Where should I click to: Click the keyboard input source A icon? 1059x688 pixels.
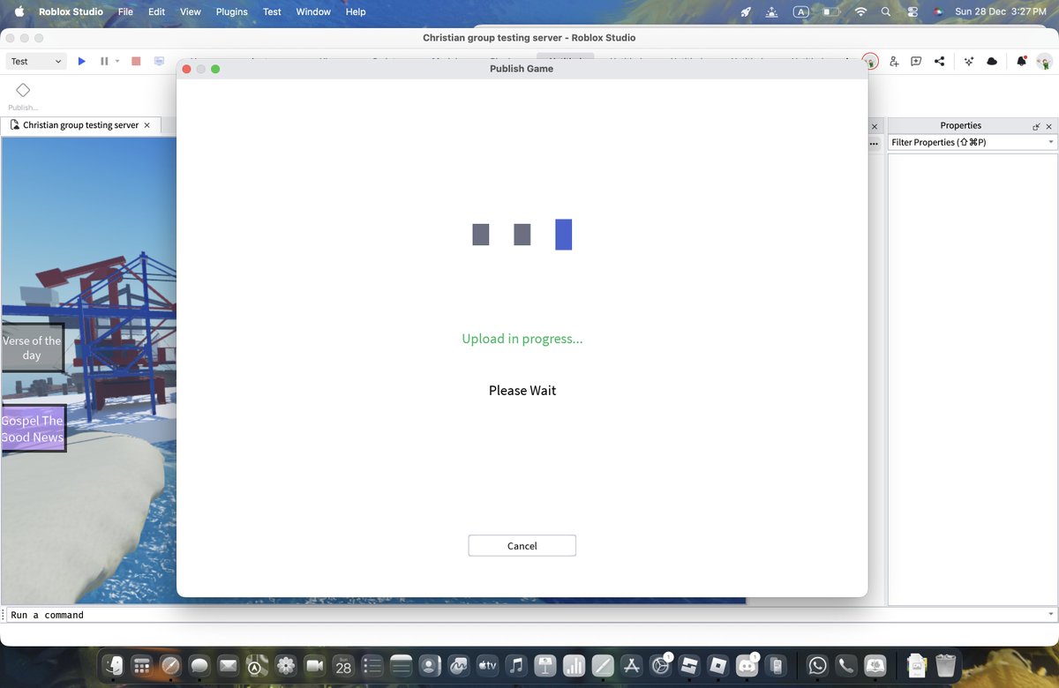click(x=801, y=11)
